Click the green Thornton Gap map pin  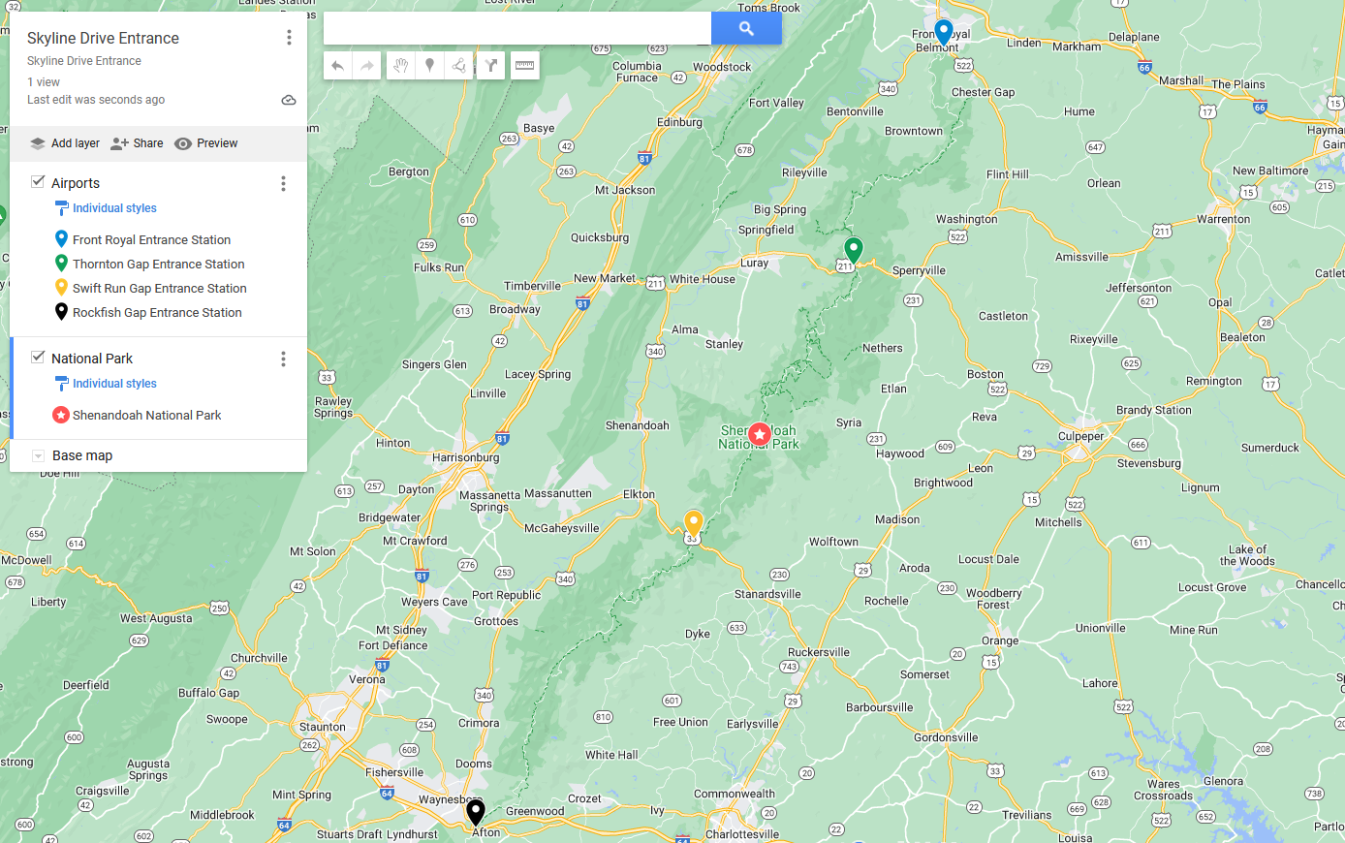[853, 250]
